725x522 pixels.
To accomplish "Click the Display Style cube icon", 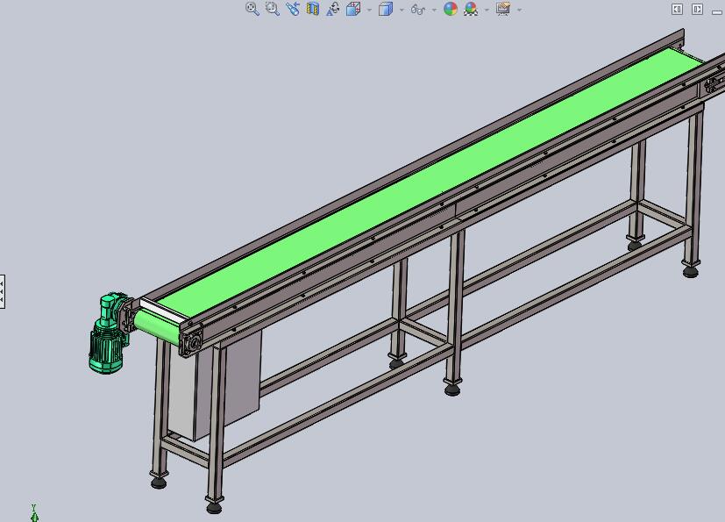I will tap(386, 9).
